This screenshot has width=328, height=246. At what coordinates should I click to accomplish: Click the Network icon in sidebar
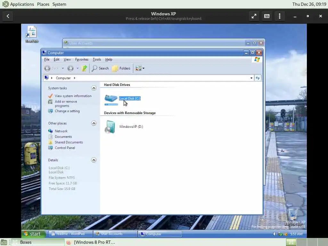(50, 131)
